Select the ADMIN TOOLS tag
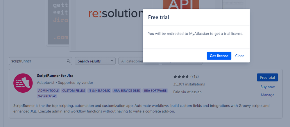Viewport: 290px width, 127px height. pyautogui.click(x=49, y=91)
